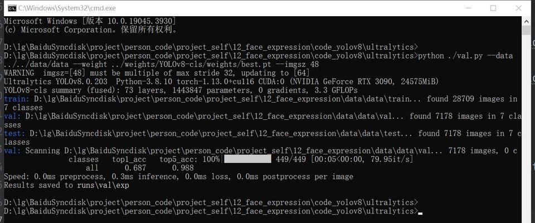
Task: Click the blinking cursor at the last prompt
Action: pyautogui.click(x=420, y=214)
